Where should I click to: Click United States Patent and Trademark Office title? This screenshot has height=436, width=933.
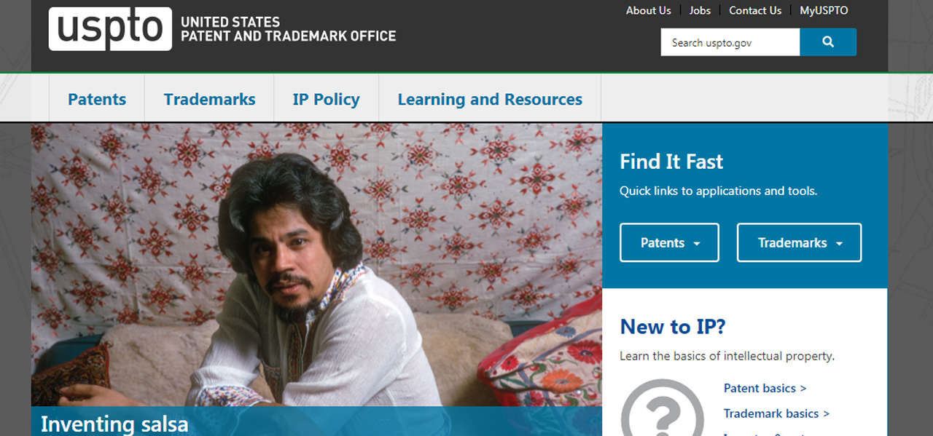click(x=288, y=29)
